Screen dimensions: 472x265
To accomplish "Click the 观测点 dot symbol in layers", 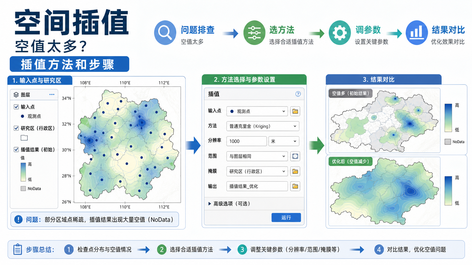I will (22, 116).
